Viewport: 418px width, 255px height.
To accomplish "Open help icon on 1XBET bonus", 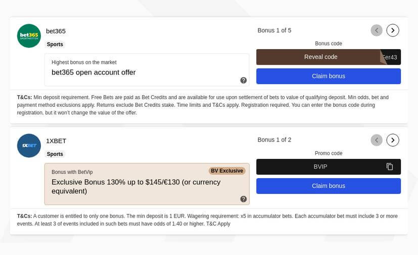I will [244, 199].
